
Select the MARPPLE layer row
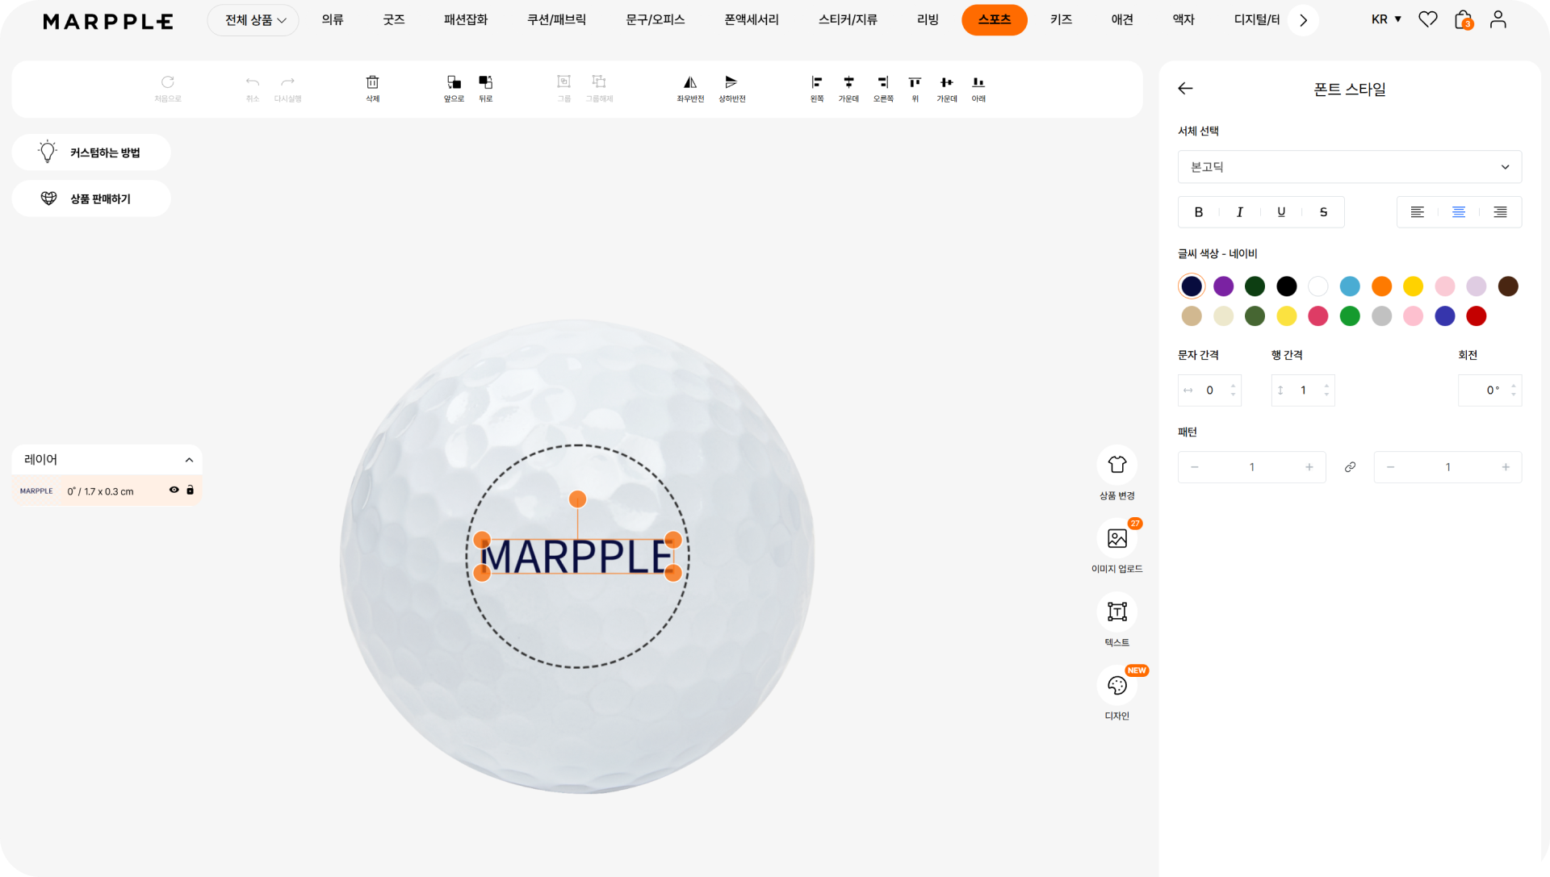[x=107, y=491]
